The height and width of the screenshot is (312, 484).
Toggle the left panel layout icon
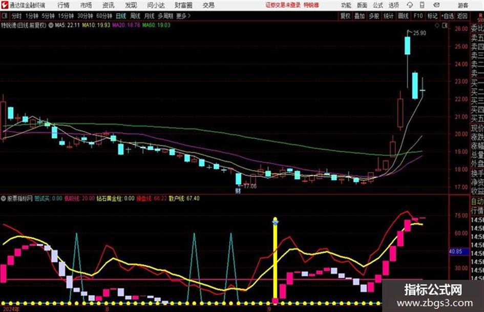pos(4,16)
